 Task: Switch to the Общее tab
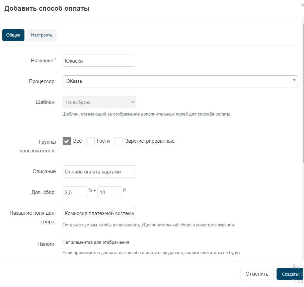[13, 35]
